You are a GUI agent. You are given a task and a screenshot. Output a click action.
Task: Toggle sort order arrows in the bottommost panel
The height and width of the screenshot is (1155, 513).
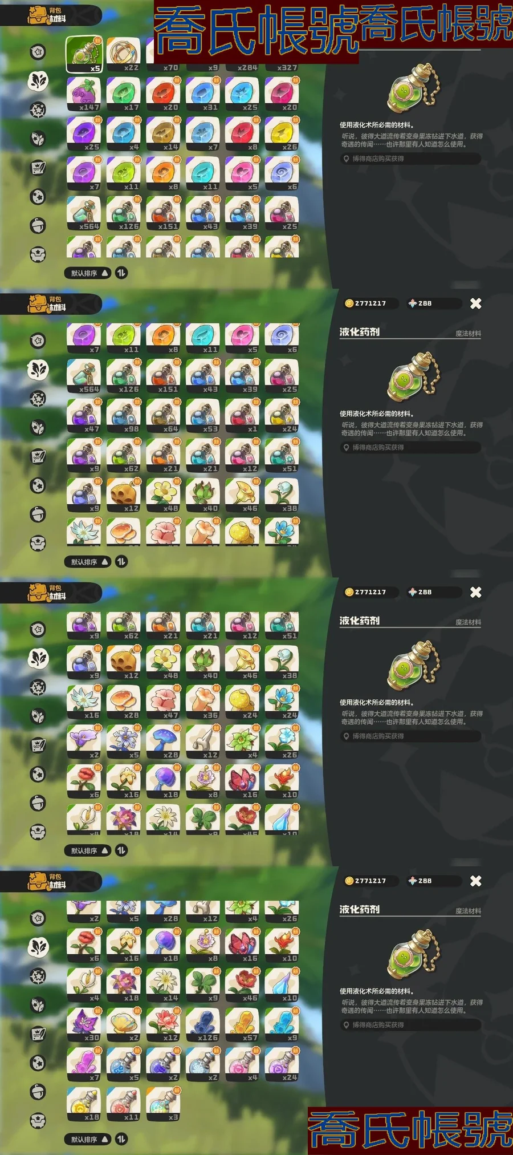[x=121, y=1139]
